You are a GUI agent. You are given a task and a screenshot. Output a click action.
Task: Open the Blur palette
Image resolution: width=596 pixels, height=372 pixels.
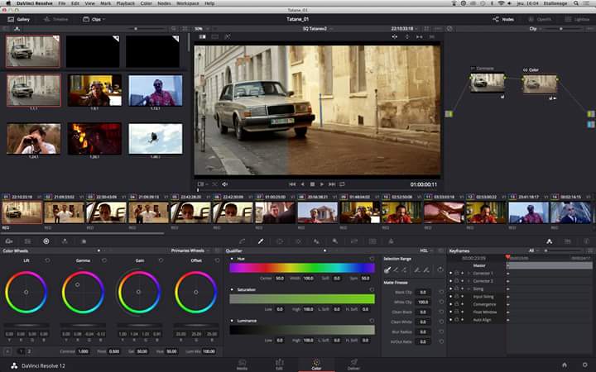pos(316,241)
